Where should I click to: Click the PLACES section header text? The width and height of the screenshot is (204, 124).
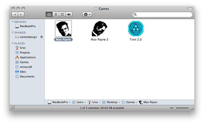[19, 43]
